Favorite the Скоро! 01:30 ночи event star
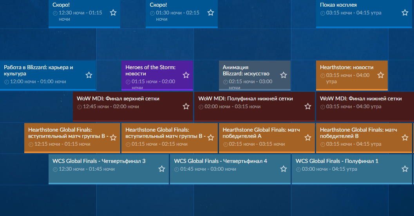 click(211, 12)
